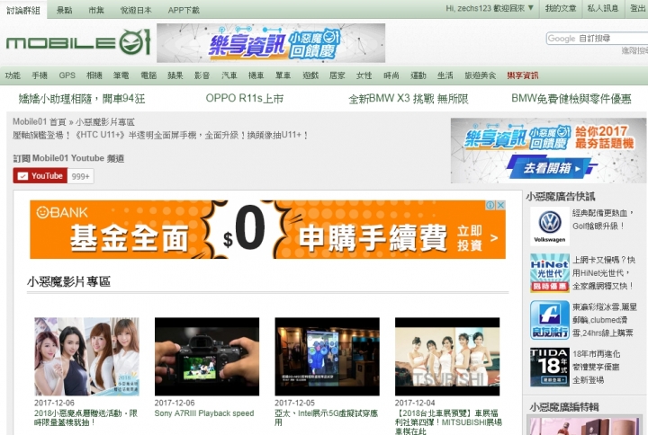Open the 旅遊美食 category
Image resolution: width=648 pixels, height=435 pixels.
pos(481,75)
